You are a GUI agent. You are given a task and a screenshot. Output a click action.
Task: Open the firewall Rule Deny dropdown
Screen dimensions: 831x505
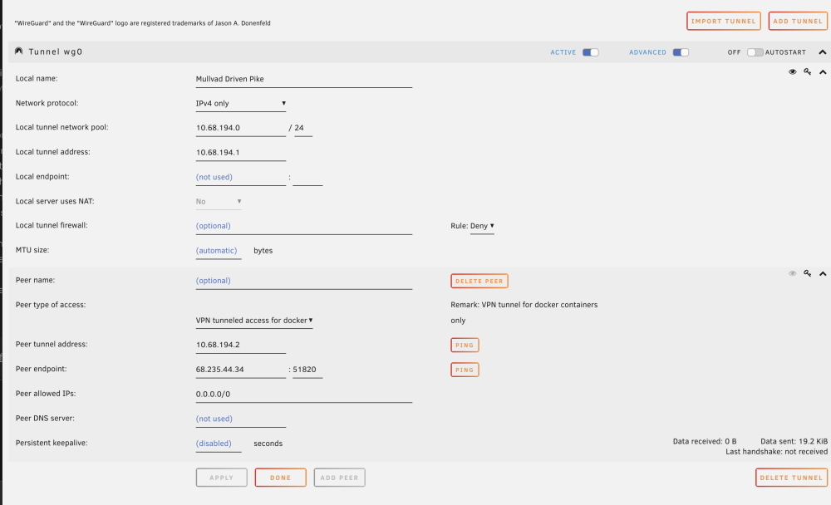[482, 226]
